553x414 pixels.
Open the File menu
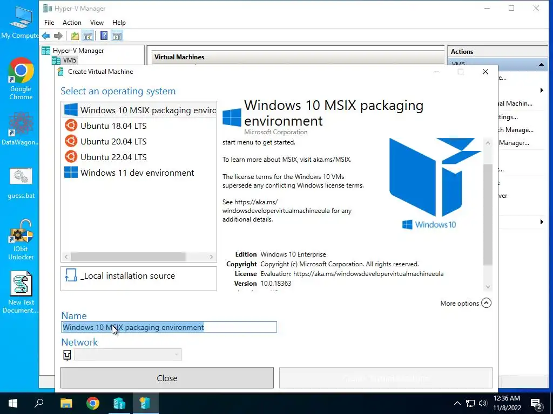tap(49, 23)
